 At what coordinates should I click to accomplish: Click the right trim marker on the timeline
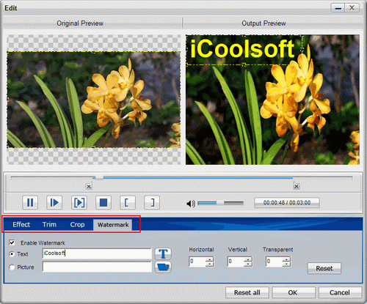297,186
